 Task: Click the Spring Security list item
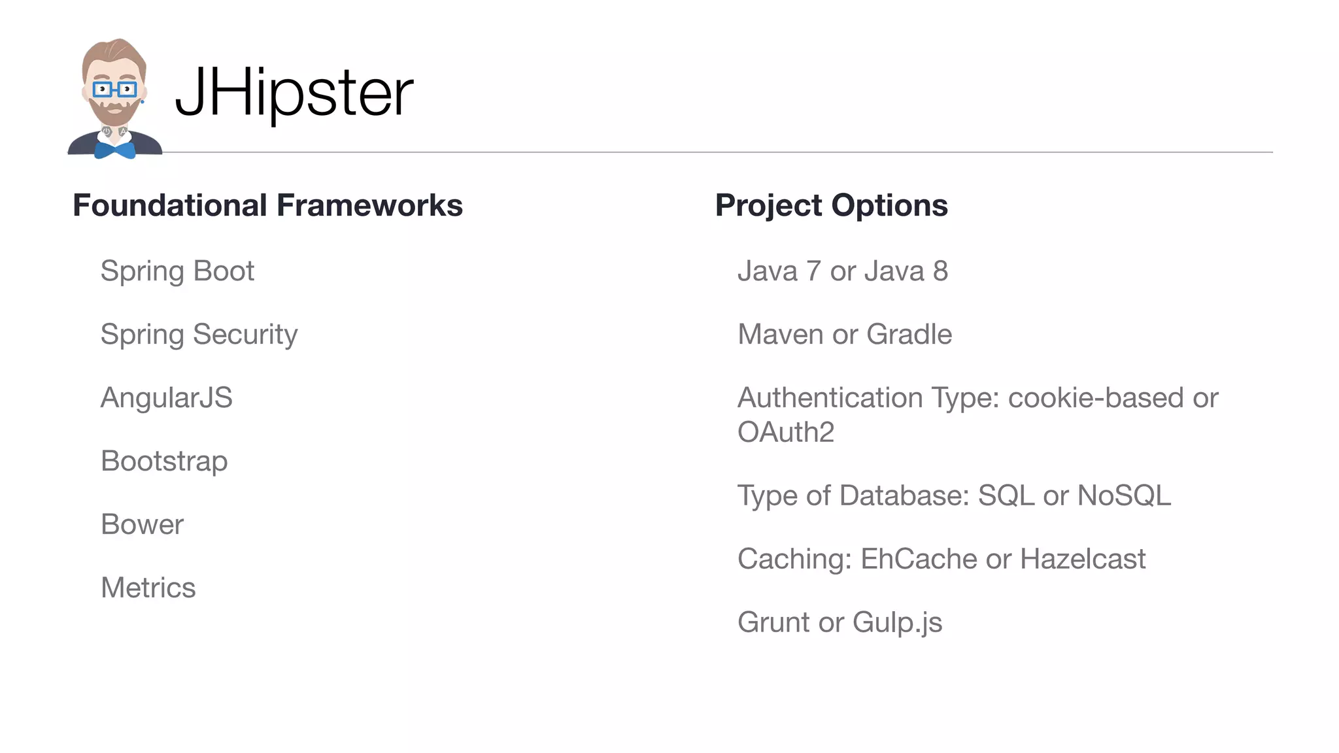click(199, 335)
